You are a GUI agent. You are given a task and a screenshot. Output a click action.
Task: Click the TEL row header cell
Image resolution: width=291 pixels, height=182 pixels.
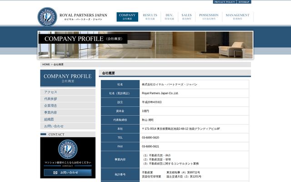[x=120, y=137]
